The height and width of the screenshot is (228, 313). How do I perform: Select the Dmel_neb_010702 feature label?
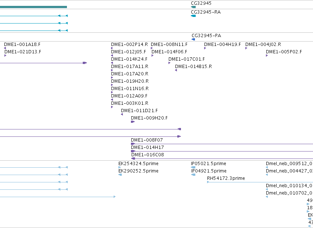coord(289,193)
